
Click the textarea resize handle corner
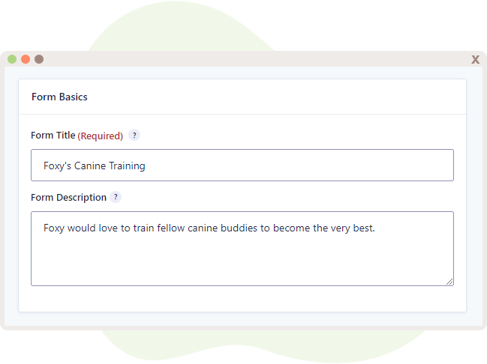(449, 282)
